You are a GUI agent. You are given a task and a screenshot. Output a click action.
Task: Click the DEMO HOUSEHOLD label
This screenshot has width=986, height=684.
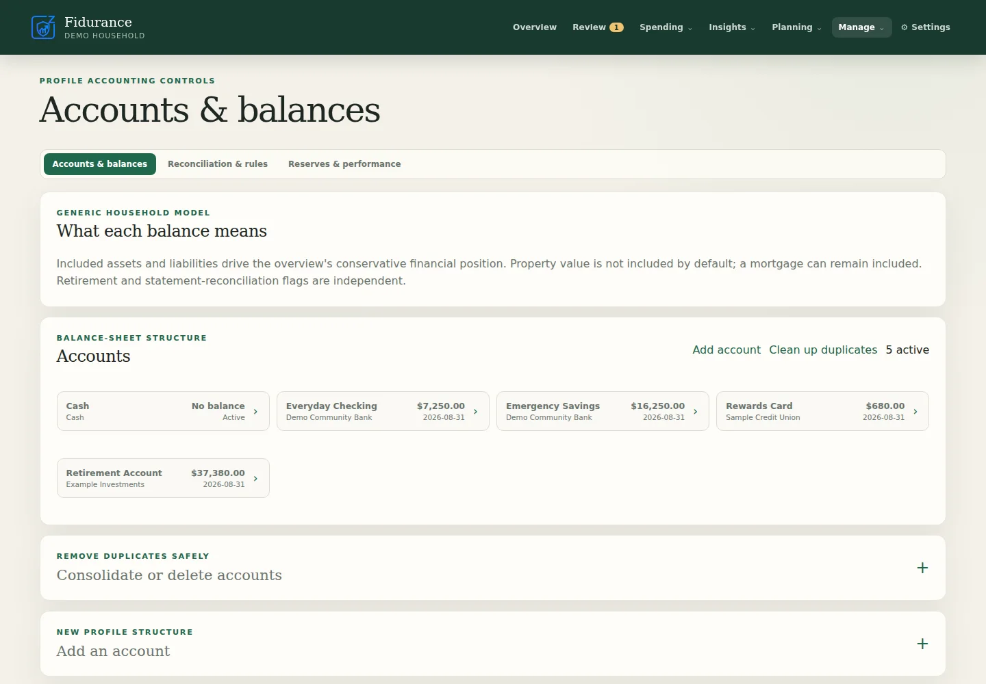coord(105,36)
